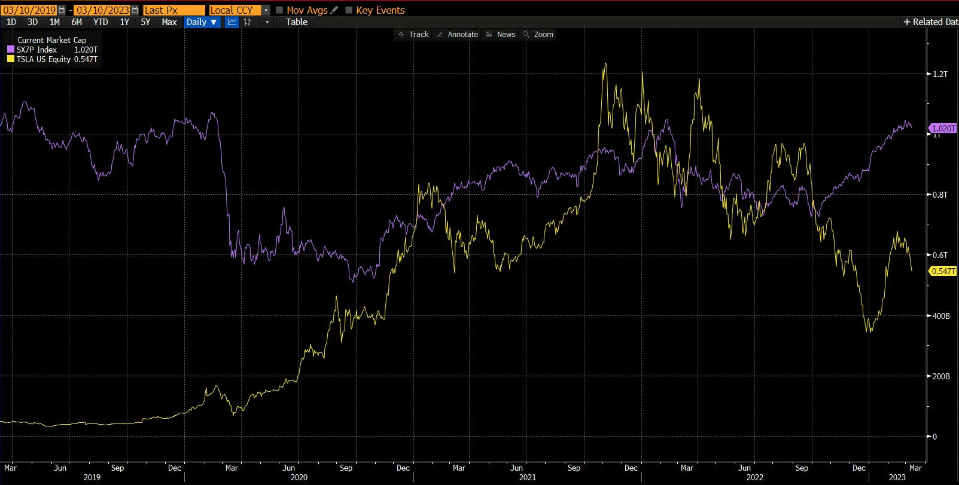Open the start date calendar picker
959x485 pixels.
click(62, 10)
